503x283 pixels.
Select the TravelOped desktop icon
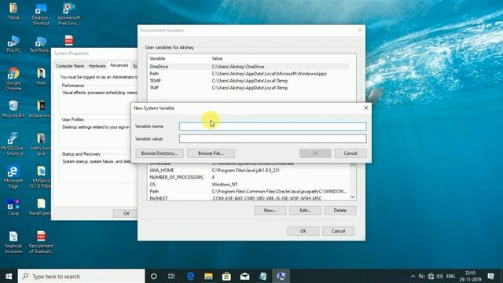pyautogui.click(x=40, y=207)
